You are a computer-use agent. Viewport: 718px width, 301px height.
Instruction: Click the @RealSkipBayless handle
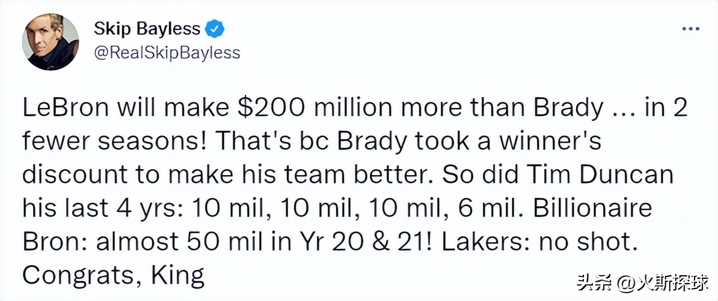[x=167, y=53]
